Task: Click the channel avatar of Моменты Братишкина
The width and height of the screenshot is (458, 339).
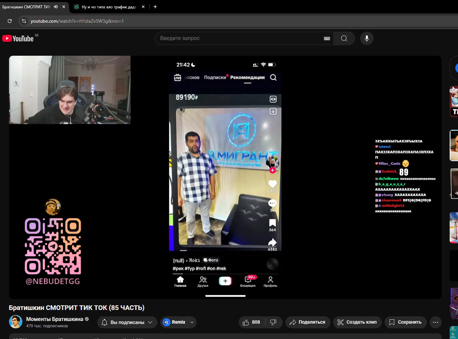Action: [15, 322]
